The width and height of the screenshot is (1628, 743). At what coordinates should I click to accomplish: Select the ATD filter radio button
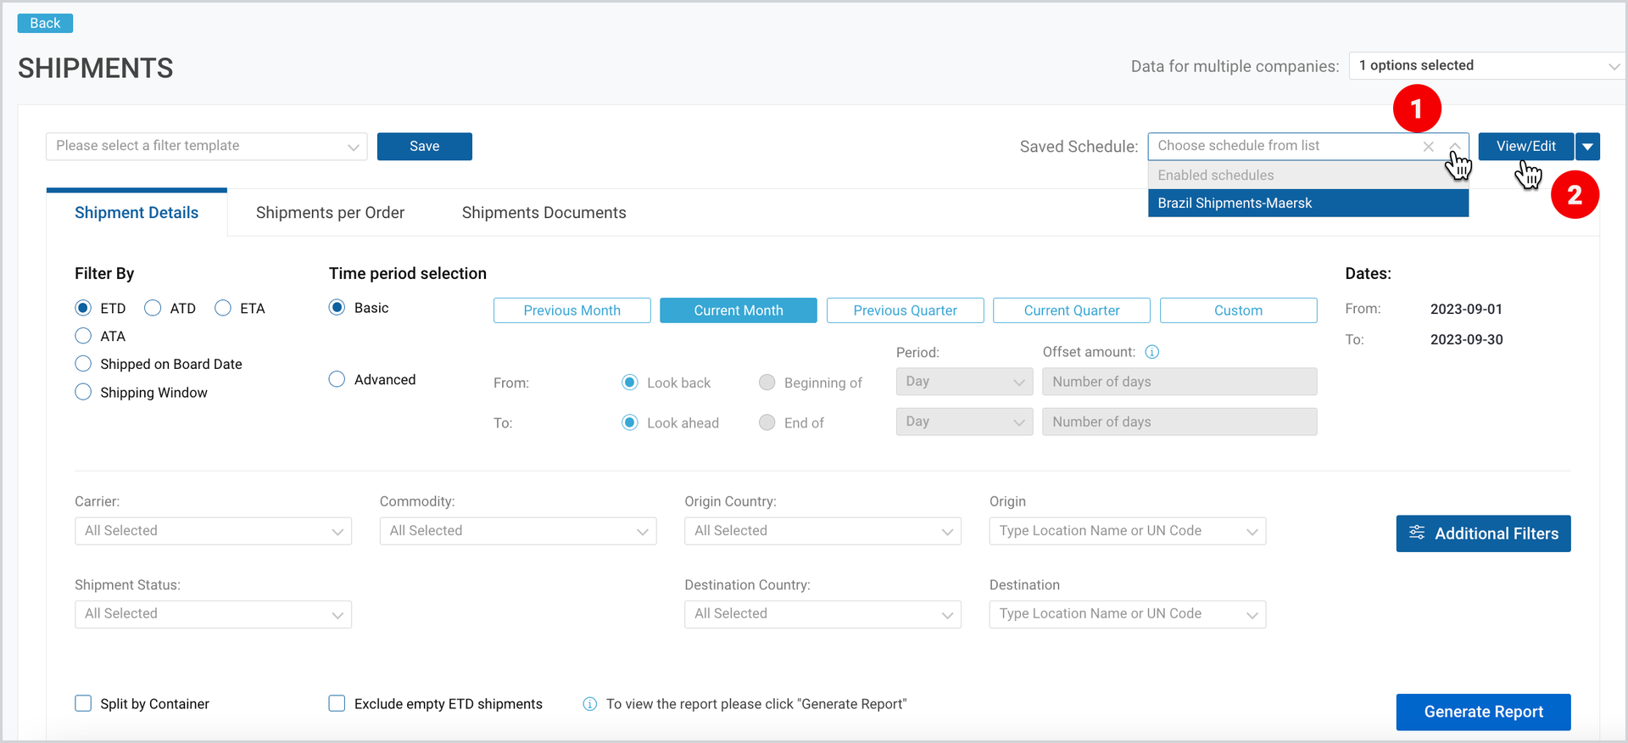[x=153, y=308]
